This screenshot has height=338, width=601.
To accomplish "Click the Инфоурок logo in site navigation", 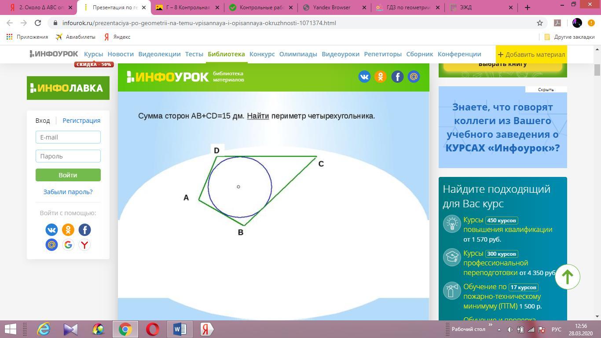I will pyautogui.click(x=54, y=54).
